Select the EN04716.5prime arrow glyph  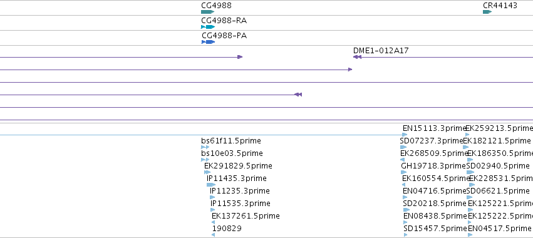pos(405,197)
